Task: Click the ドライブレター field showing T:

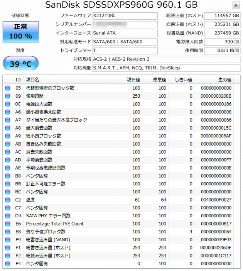Action: point(125,51)
